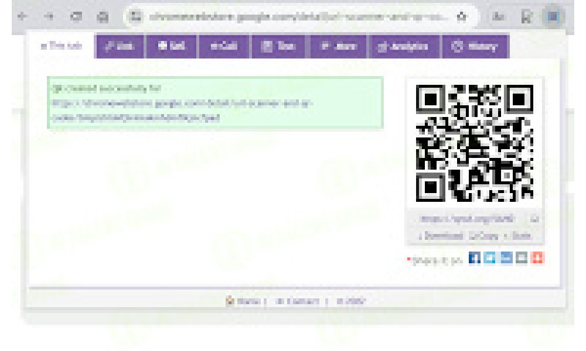This screenshot has height=351, width=586.
Task: Share via the gray email icon
Action: pos(522,257)
